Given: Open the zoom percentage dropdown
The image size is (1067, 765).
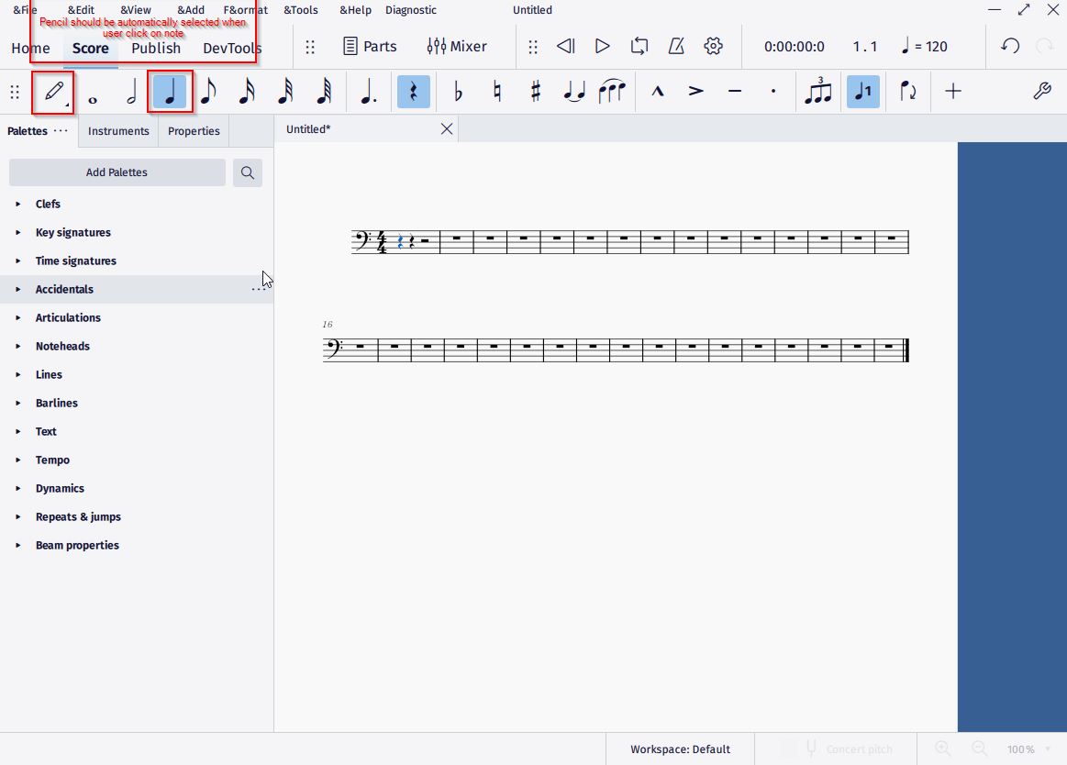Looking at the screenshot, I should tap(1045, 748).
